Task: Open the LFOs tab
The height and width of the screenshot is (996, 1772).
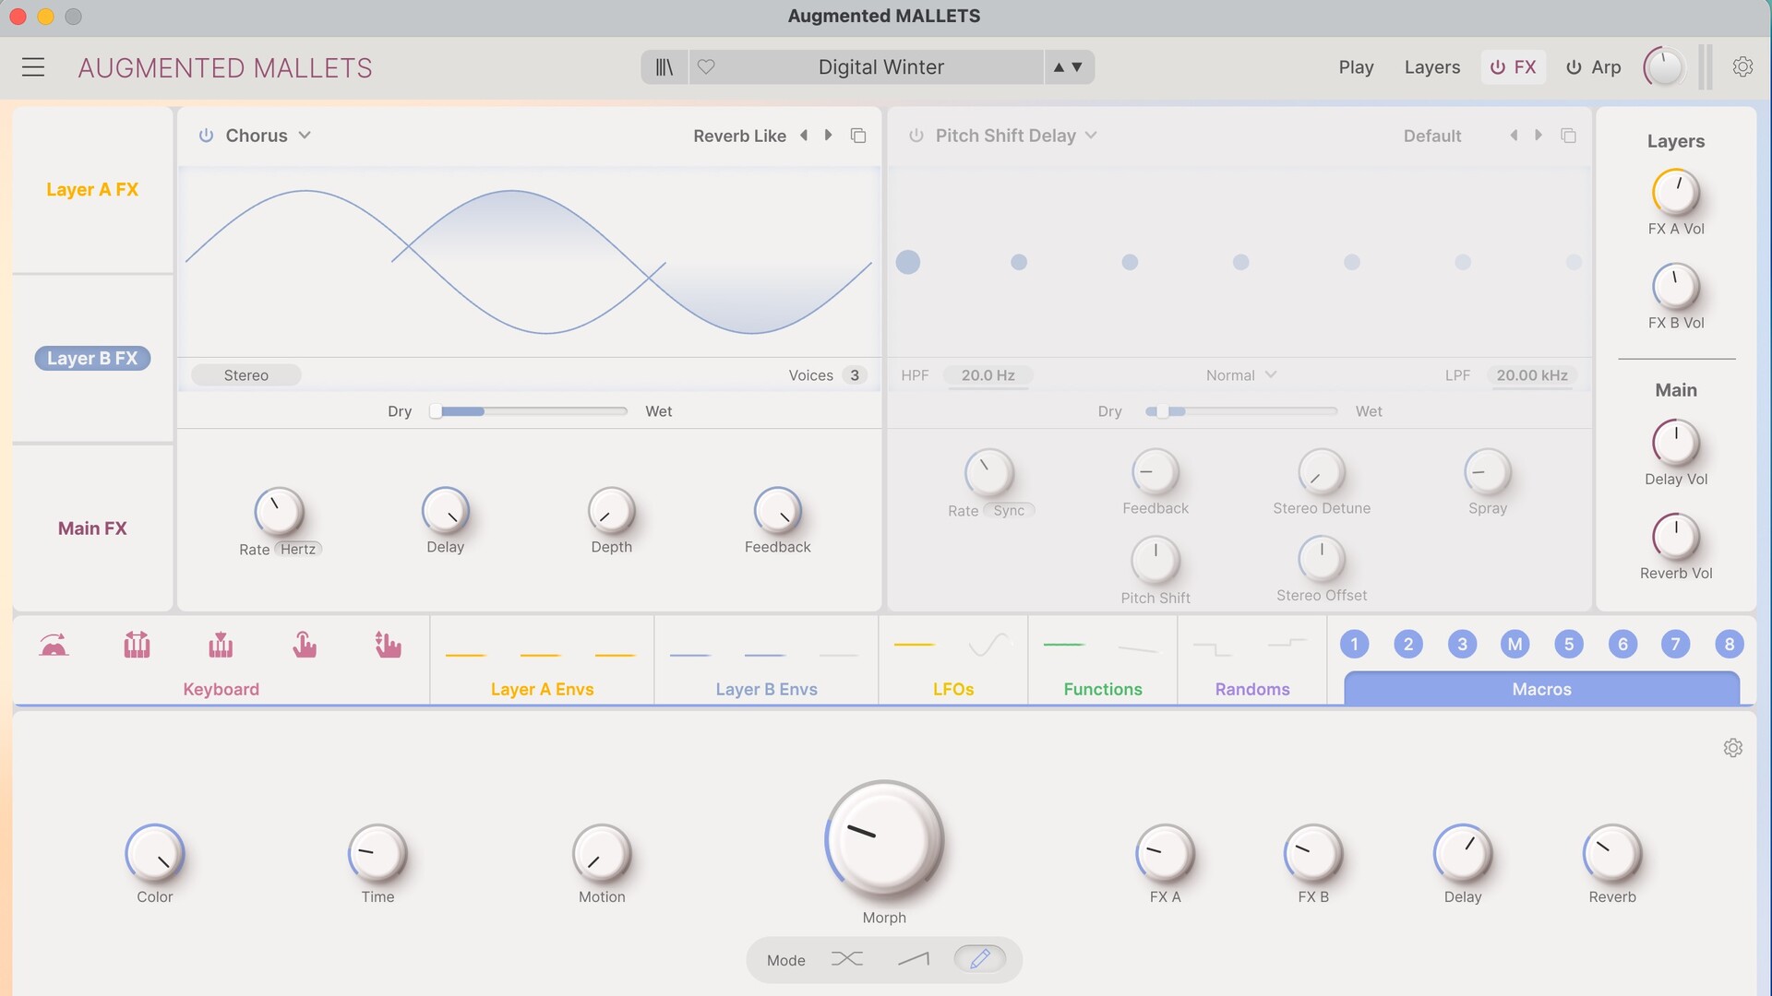Action: 952,689
